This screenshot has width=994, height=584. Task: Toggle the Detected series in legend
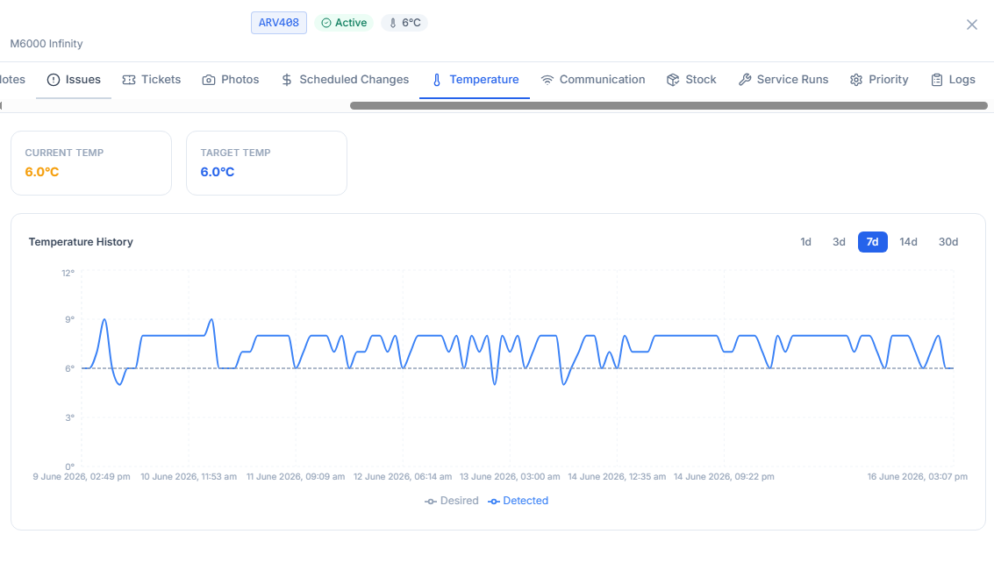click(518, 501)
